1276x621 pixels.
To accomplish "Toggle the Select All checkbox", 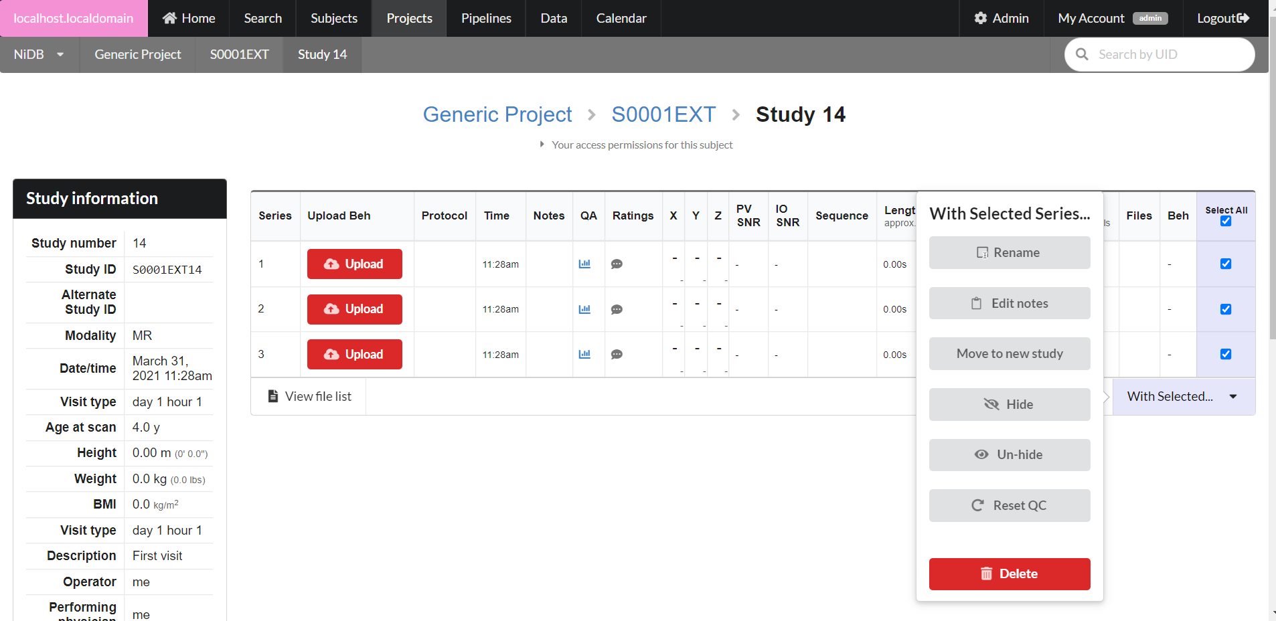I will tap(1226, 221).
